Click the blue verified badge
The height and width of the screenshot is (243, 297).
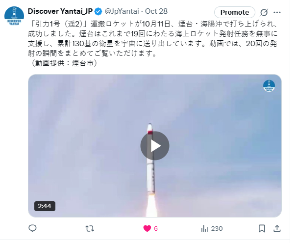coord(98,12)
